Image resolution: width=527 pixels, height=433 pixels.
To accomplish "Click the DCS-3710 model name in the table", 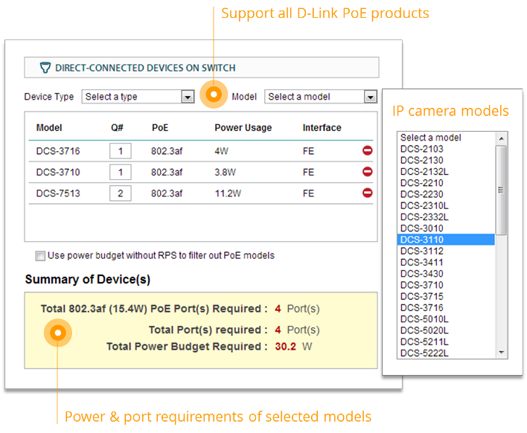I will tap(58, 173).
